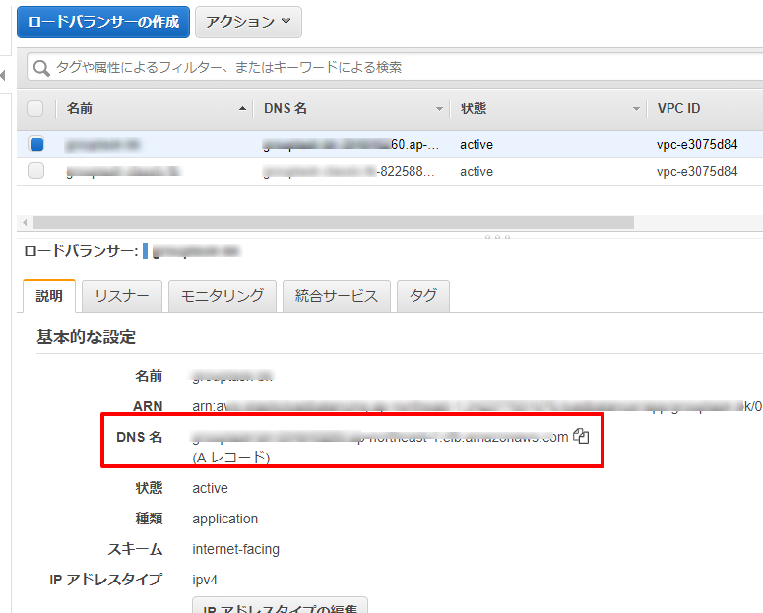Viewport: 763px width, 613px height.
Task: Open the 状態 column dropdown arrow
Action: coord(636,109)
